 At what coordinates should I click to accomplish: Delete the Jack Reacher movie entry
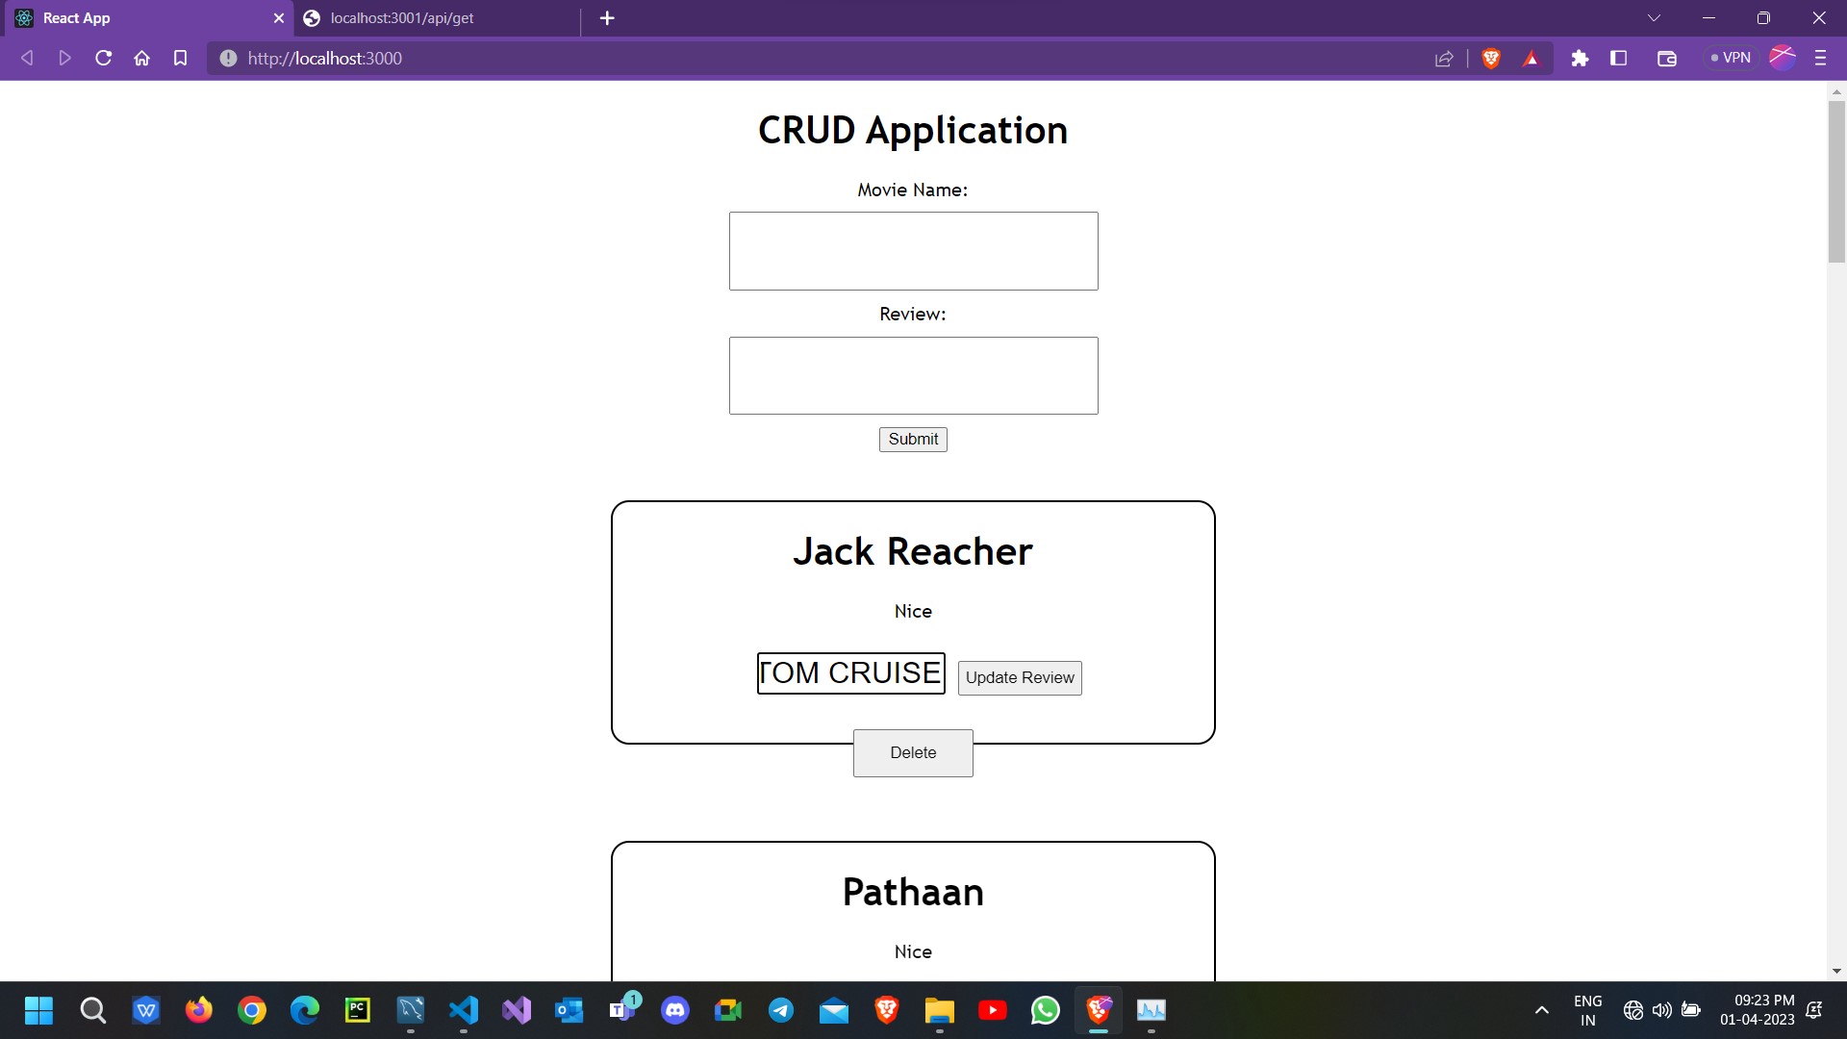tap(912, 752)
